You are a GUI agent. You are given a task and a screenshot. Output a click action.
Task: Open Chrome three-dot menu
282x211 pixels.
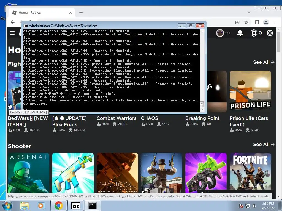[275, 22]
